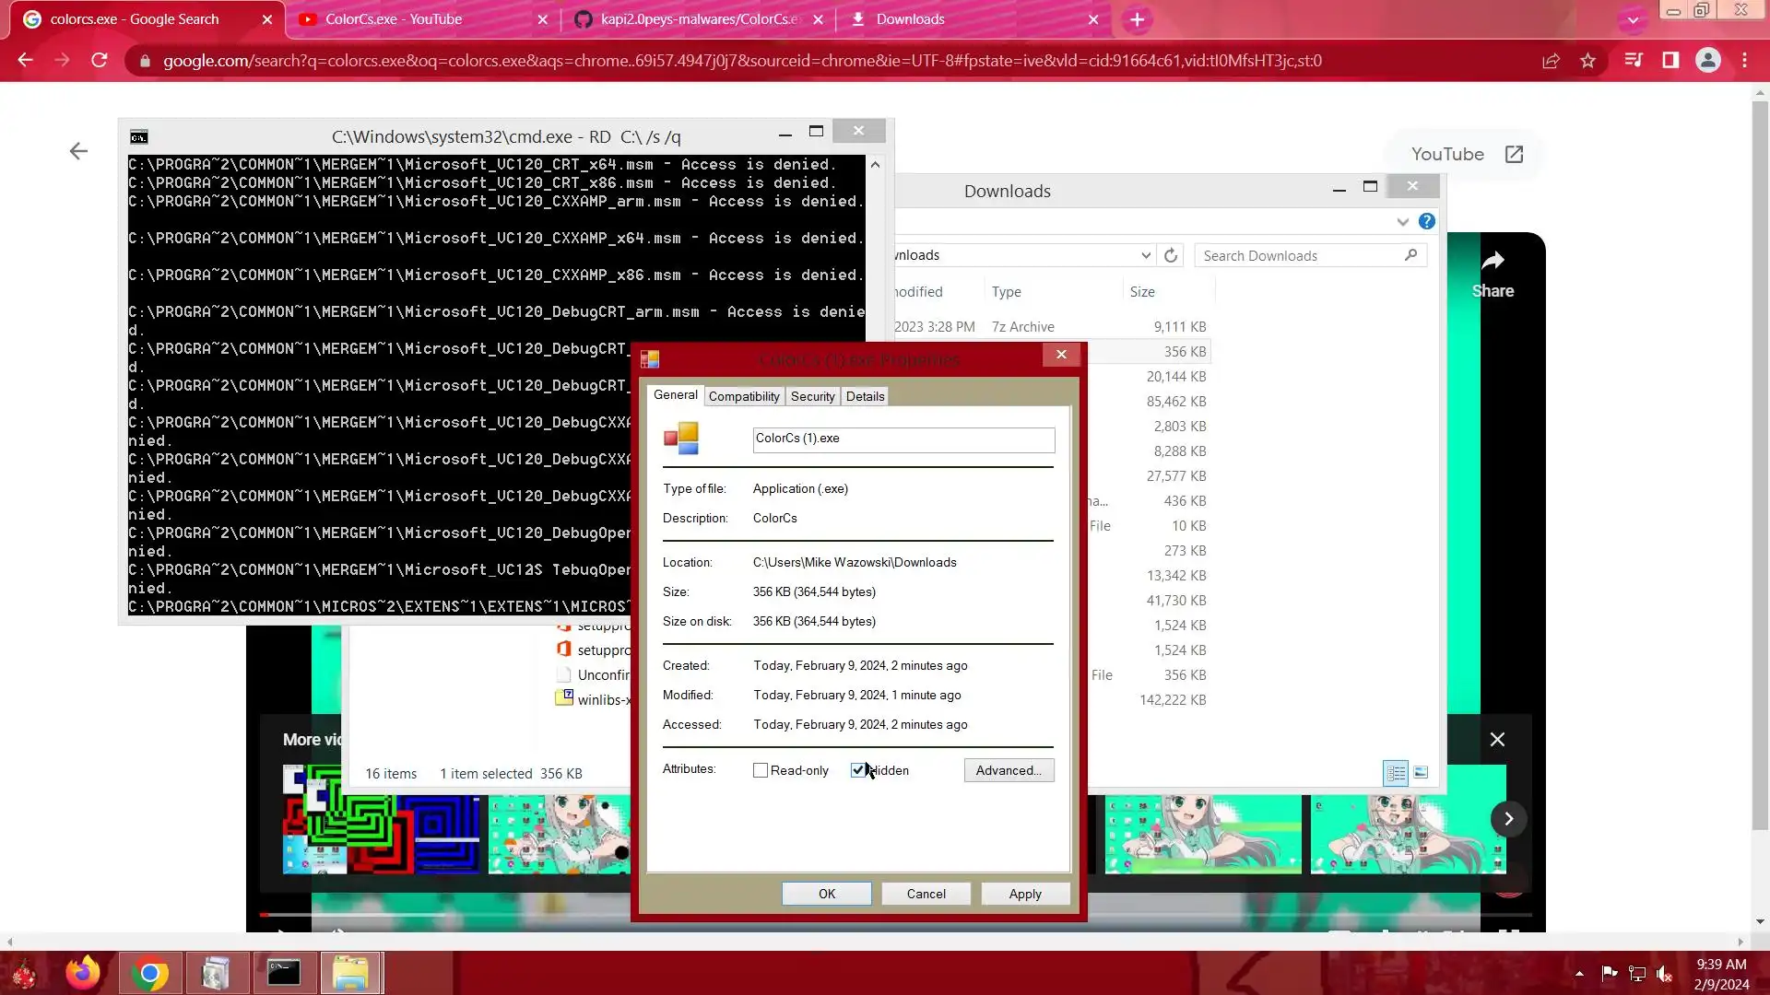The image size is (1770, 995).
Task: Expand the Explorer ribbon chevron
Action: point(1402,222)
